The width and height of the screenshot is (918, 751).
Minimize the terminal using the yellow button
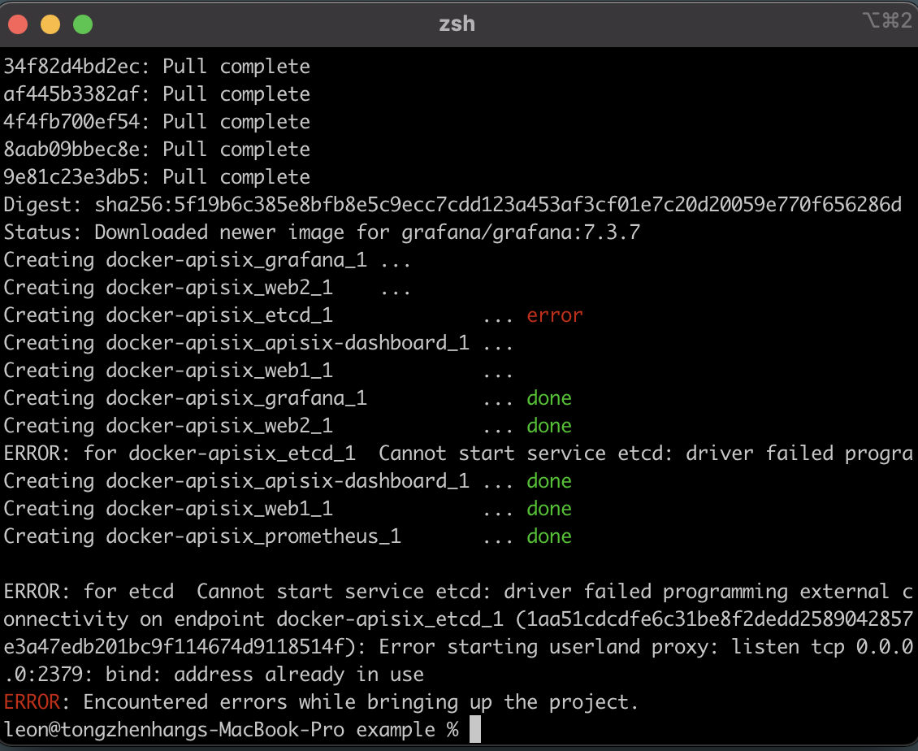pos(50,24)
